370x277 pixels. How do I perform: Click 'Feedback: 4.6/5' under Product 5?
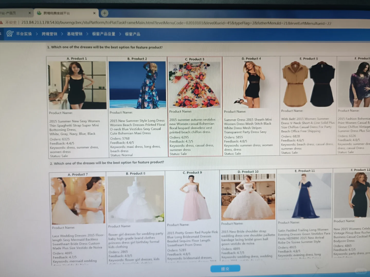coord(293,140)
